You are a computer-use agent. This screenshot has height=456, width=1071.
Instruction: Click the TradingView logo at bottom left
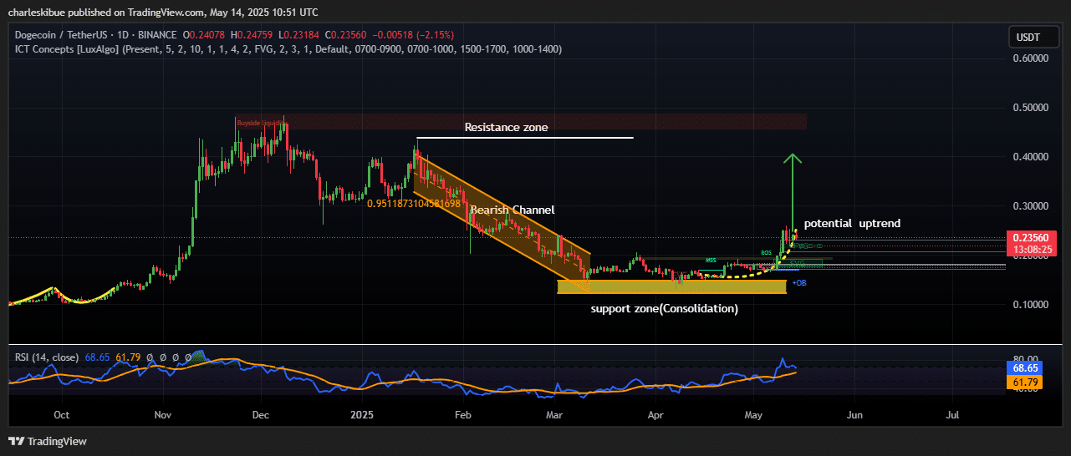(x=48, y=441)
